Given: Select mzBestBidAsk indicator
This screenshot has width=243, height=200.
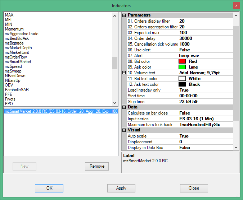Looking at the screenshot, I should 17,38.
